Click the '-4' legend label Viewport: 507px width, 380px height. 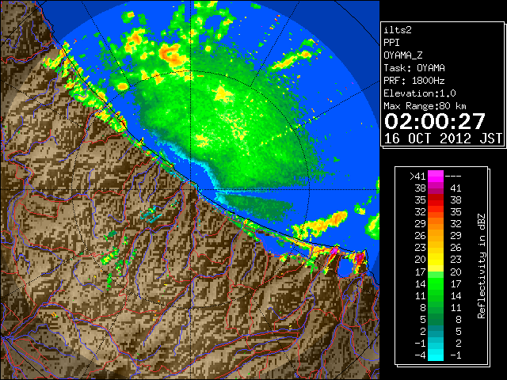click(420, 355)
